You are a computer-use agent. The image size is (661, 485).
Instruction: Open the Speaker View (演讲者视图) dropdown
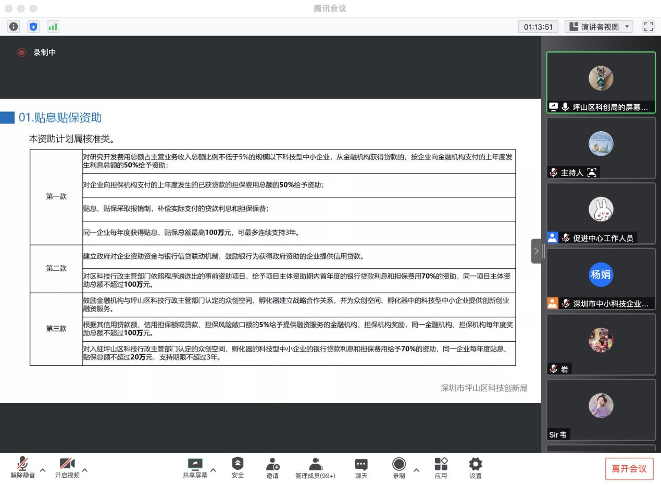coord(598,27)
